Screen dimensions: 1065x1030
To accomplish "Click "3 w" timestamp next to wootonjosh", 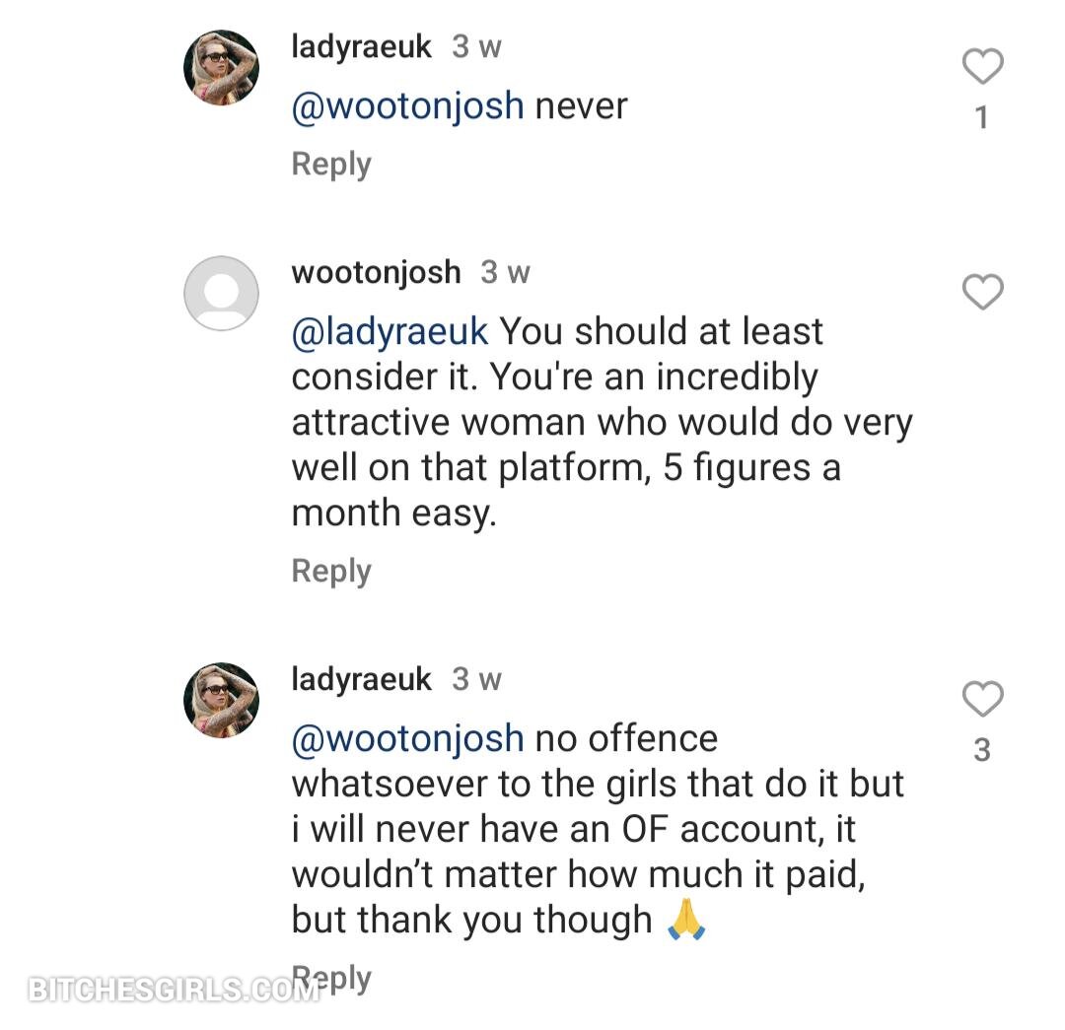I will (x=505, y=273).
